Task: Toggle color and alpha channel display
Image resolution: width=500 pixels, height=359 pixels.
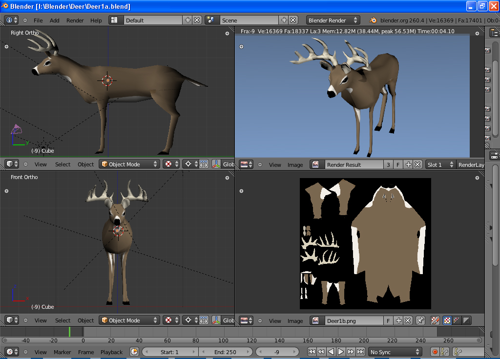Action: coord(447,320)
